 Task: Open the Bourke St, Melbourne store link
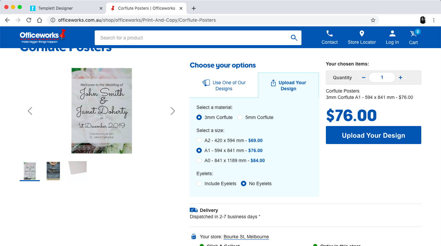[246, 237]
